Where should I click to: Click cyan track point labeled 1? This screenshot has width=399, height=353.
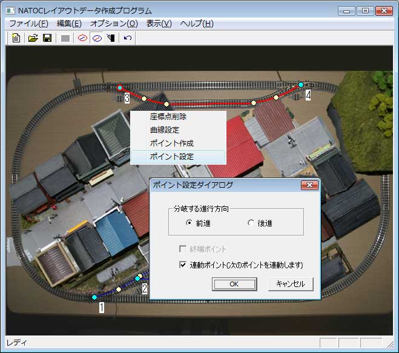94,297
